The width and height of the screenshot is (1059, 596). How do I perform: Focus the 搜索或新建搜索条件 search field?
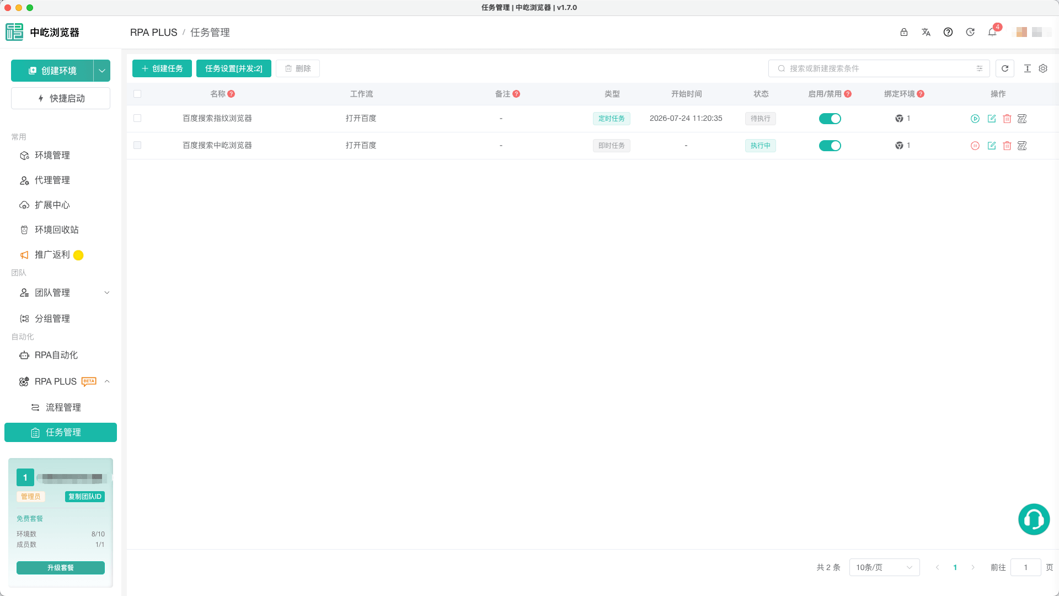tap(879, 68)
